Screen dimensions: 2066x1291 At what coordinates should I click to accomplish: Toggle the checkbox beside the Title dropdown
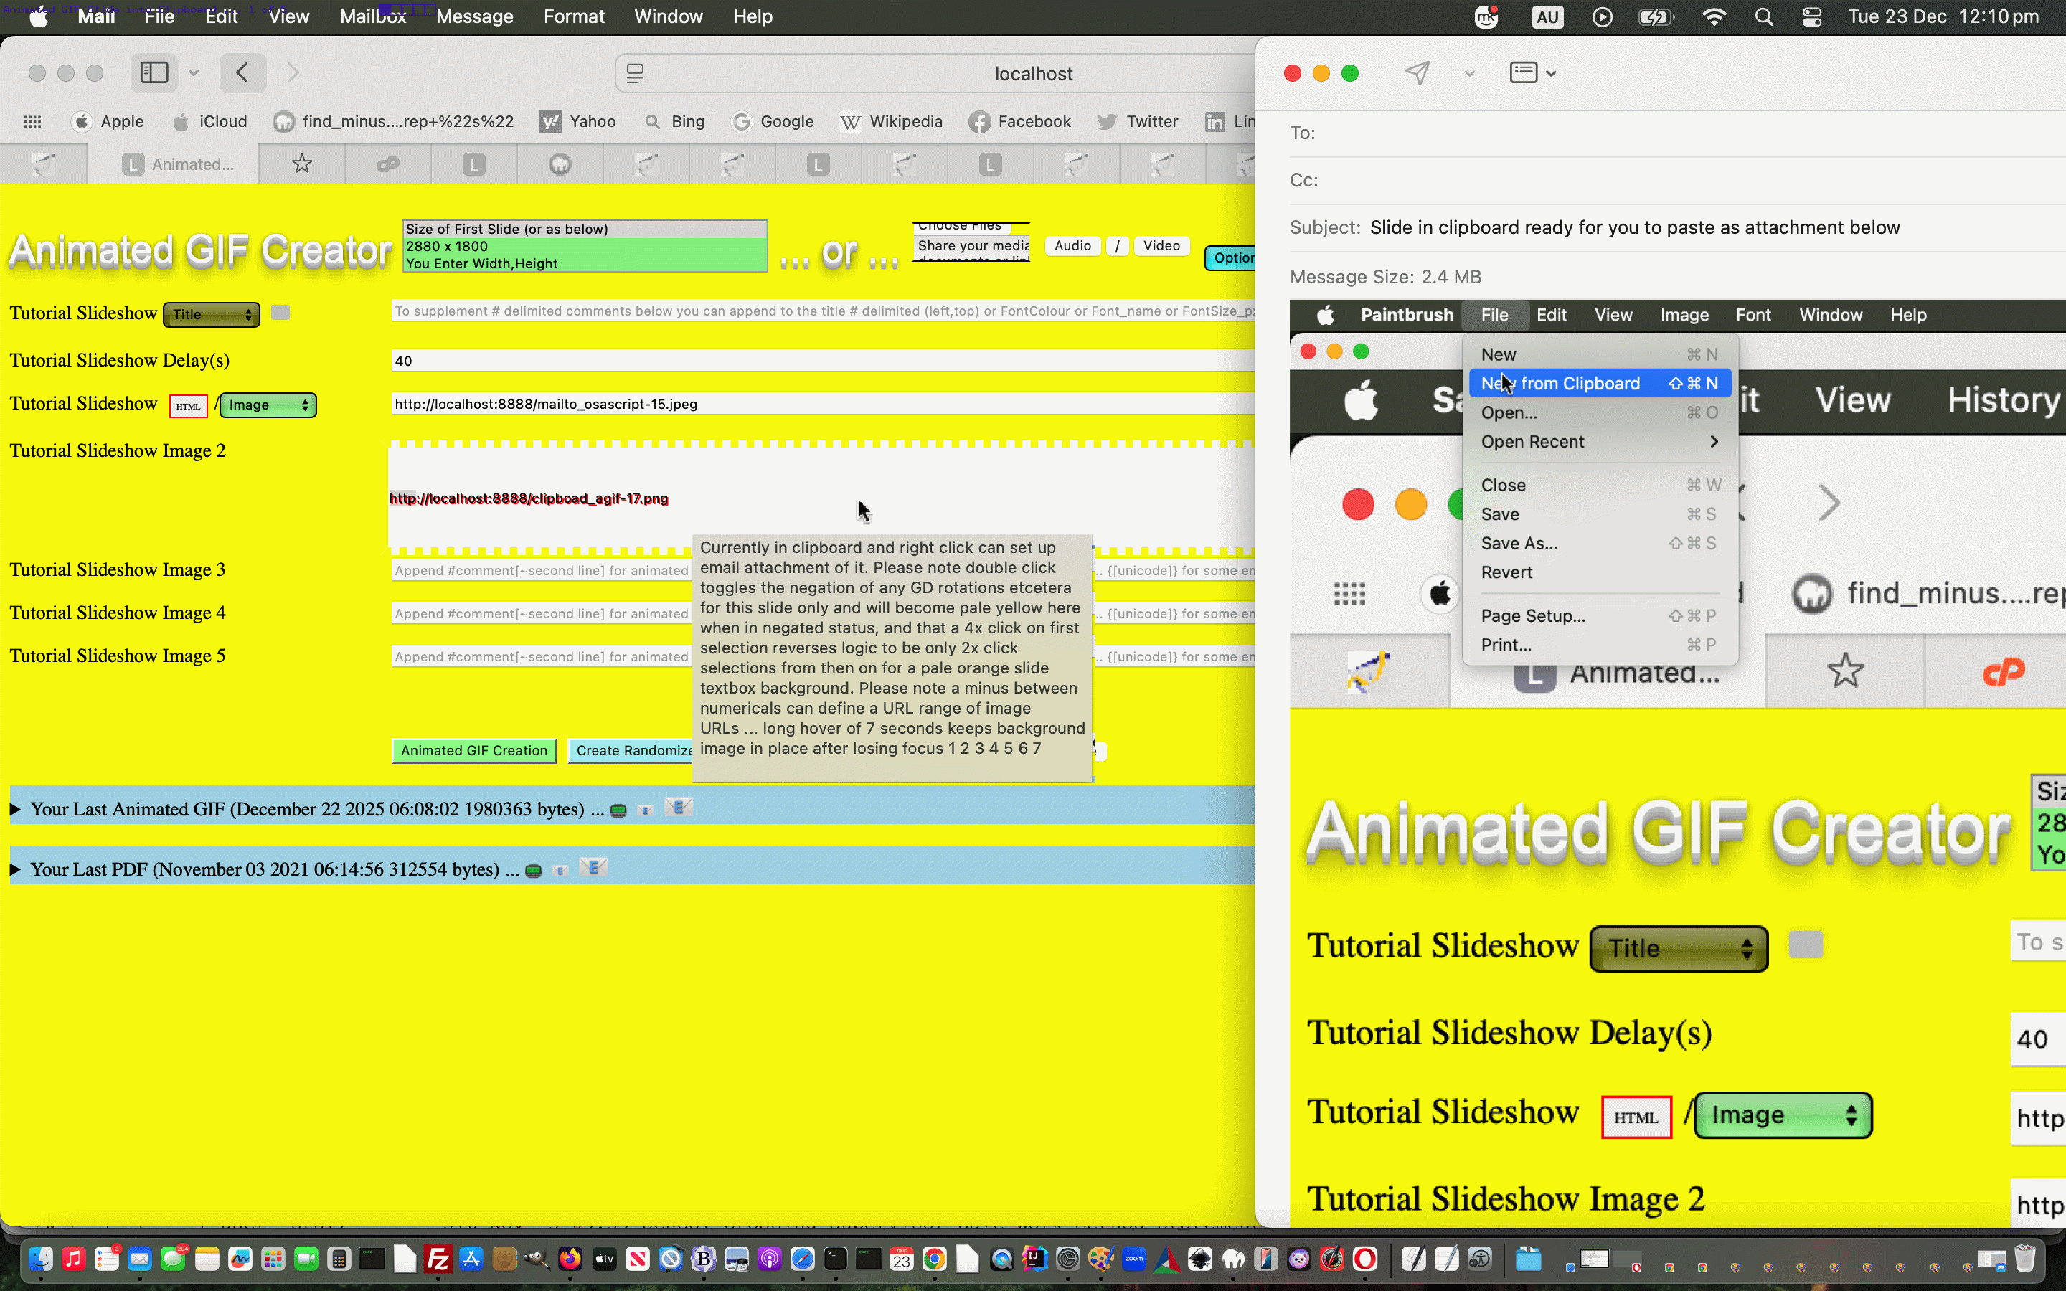pos(281,313)
